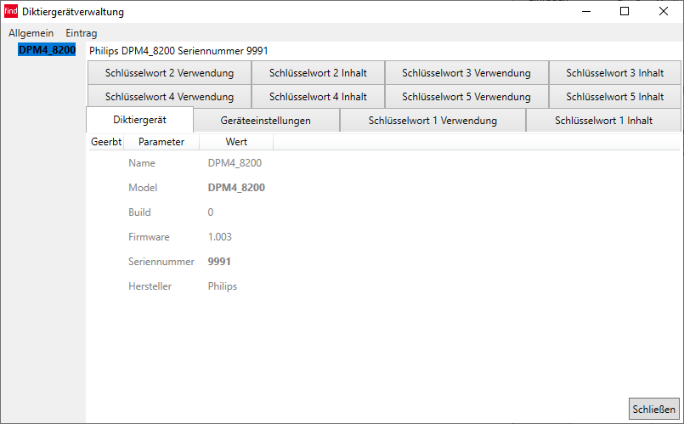This screenshot has width=684, height=424.
Task: Select the Diktiergerät tab
Action: pos(139,120)
